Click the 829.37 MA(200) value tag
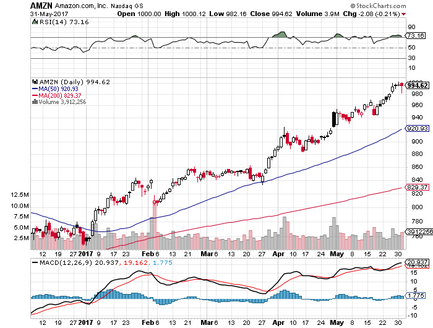The width and height of the screenshot is (433, 328). click(x=418, y=187)
